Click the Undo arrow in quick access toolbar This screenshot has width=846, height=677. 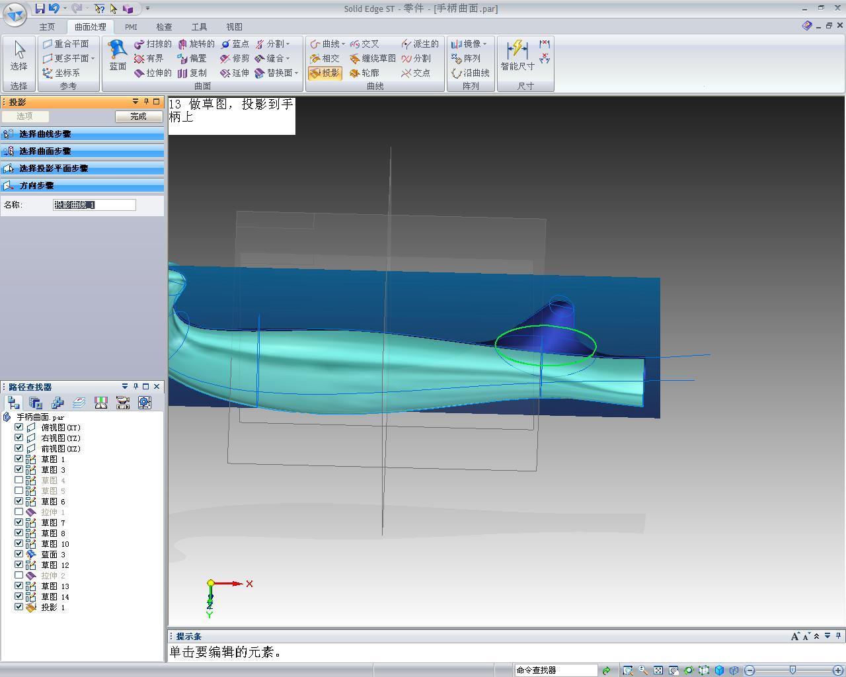(x=54, y=9)
